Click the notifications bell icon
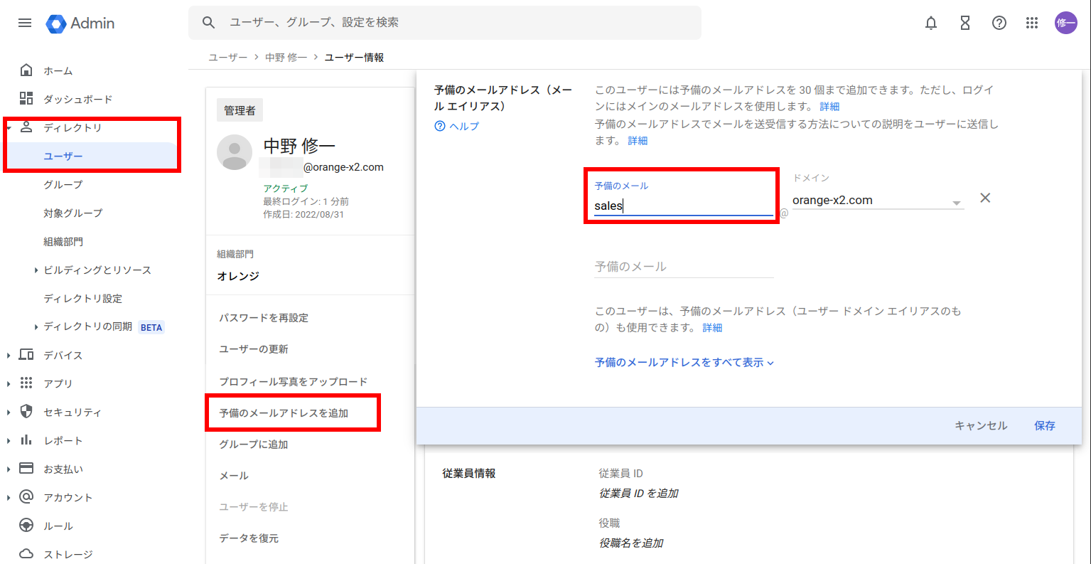This screenshot has height=564, width=1091. pyautogui.click(x=930, y=23)
